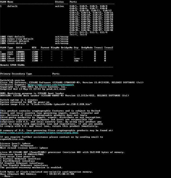
Task: Select 'token-ring-default' VLAN name
Action: [x=20, y=39]
